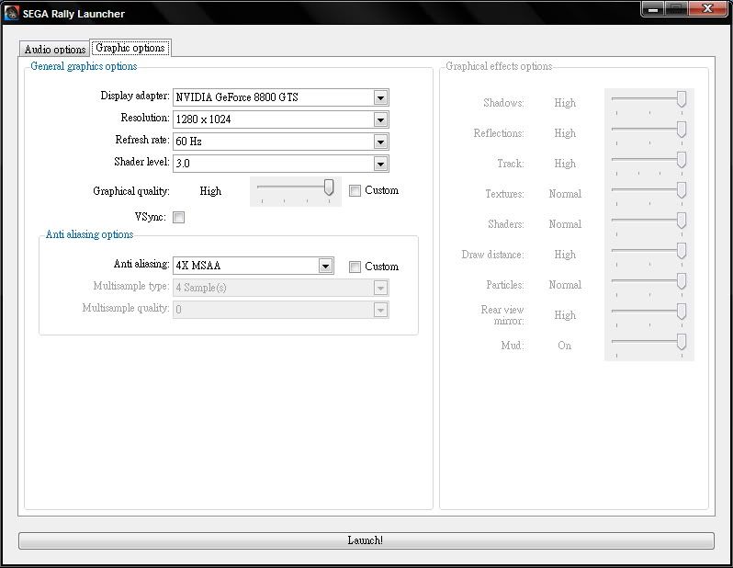Select the Graphic options tab
The height and width of the screenshot is (568, 733).
[130, 48]
